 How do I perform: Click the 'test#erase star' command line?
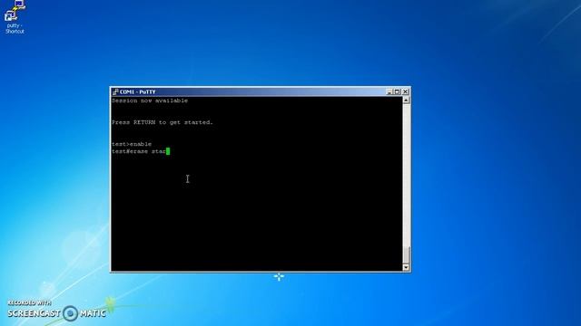(x=139, y=151)
